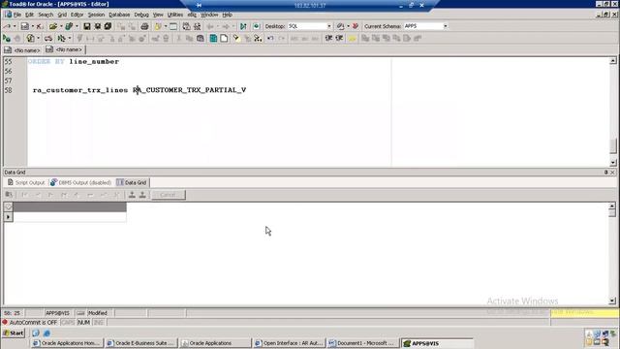
Task: Click the second upload arrow icon in grid toolbar
Action: pos(142,195)
